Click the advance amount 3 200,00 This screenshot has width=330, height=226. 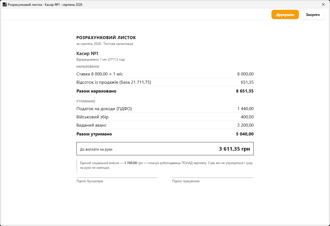click(x=245, y=125)
